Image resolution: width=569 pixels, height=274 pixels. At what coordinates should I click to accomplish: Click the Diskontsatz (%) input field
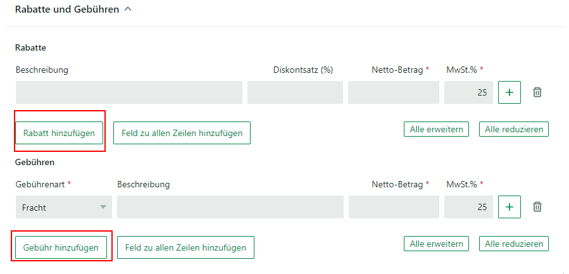click(295, 92)
